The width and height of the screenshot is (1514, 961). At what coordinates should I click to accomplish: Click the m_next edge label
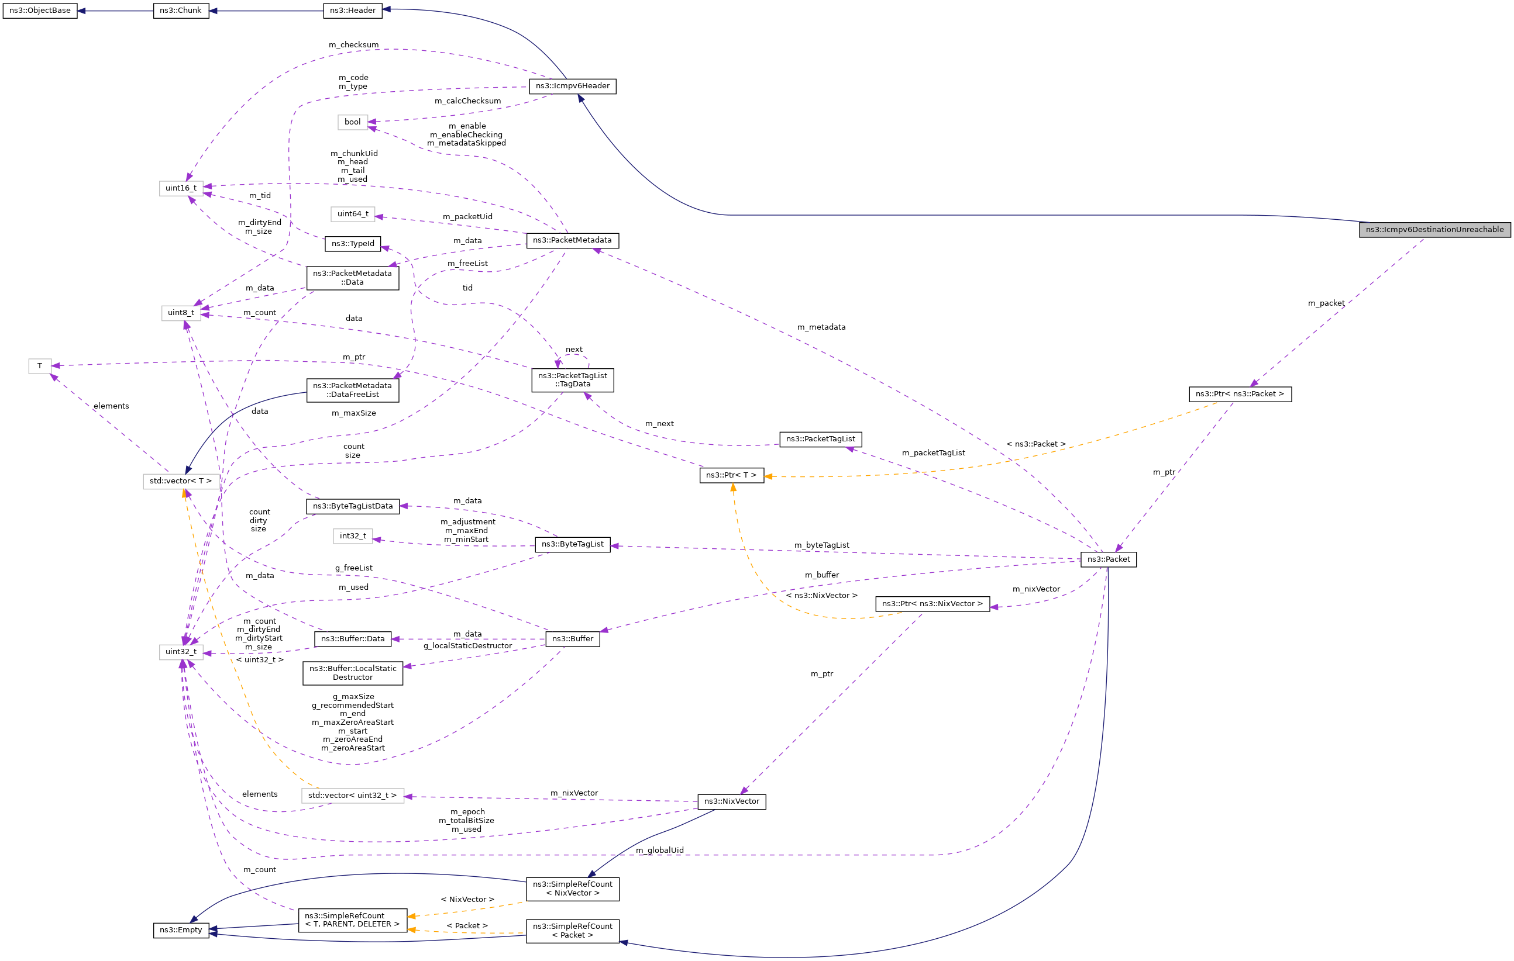coord(659,424)
